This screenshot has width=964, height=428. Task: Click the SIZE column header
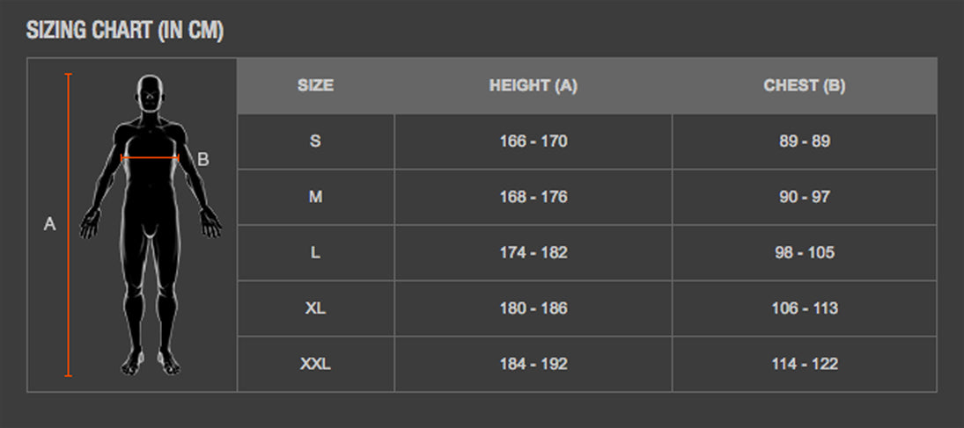coord(315,86)
